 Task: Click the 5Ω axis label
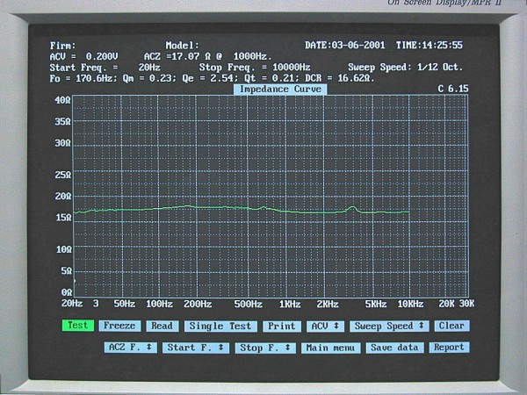point(67,271)
